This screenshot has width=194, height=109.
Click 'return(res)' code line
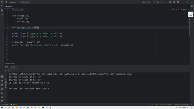[24, 21]
